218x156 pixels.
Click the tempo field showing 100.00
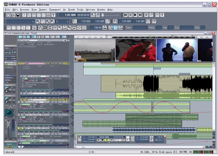click(96, 28)
